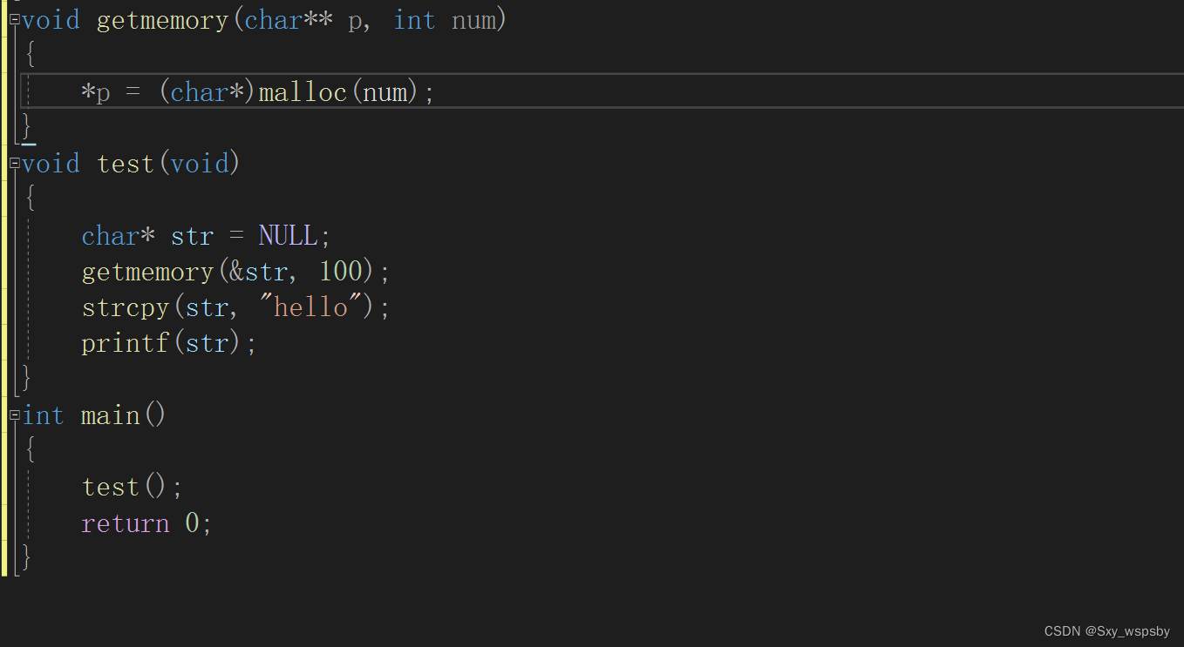1184x647 pixels.
Task: Collapse the getmemory function outline toggle
Action: (14, 21)
